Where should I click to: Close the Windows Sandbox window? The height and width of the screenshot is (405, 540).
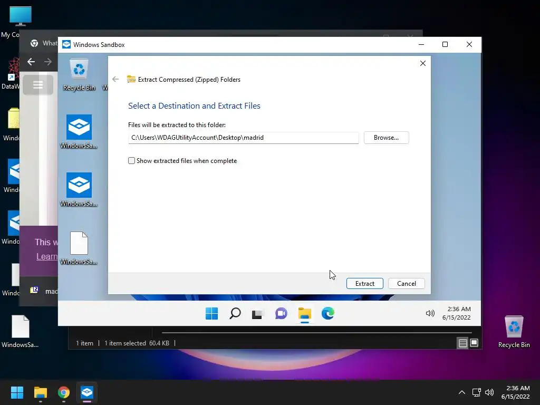(x=469, y=44)
